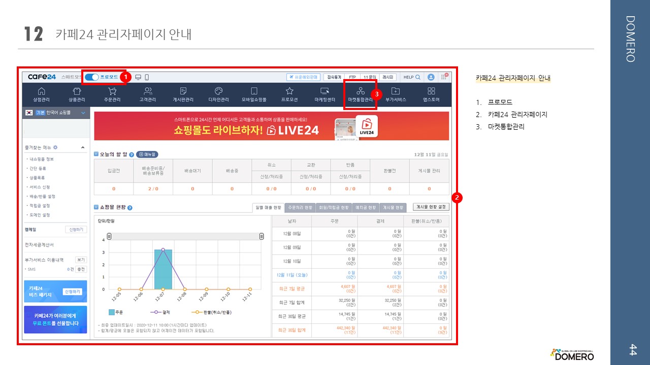Open 적립금 설정 link
Image resolution: width=650 pixels, height=365 pixels.
[39, 205]
